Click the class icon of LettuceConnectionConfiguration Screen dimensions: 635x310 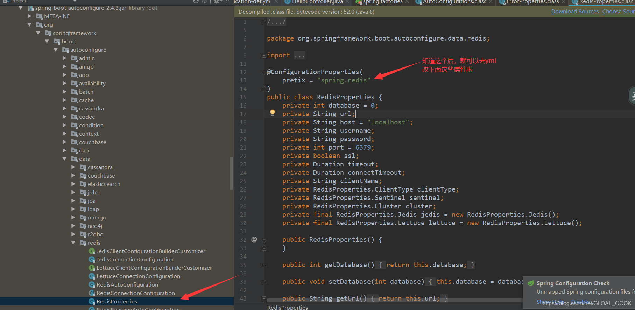92,276
